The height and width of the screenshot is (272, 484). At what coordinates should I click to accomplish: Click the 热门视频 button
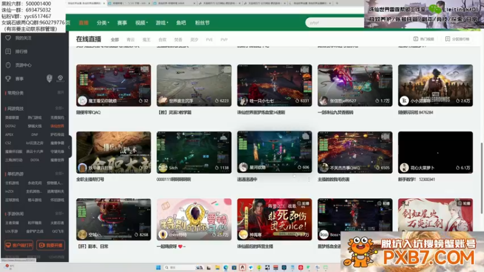pos(424,39)
